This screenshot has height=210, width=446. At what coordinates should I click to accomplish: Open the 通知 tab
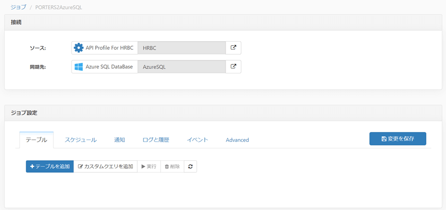119,140
